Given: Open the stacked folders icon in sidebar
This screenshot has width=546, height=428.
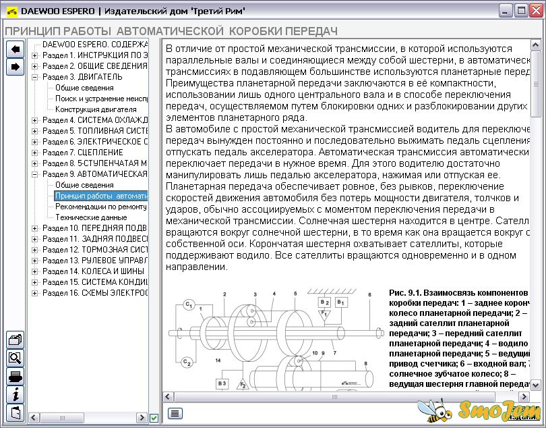Looking at the screenshot, I should (15, 340).
